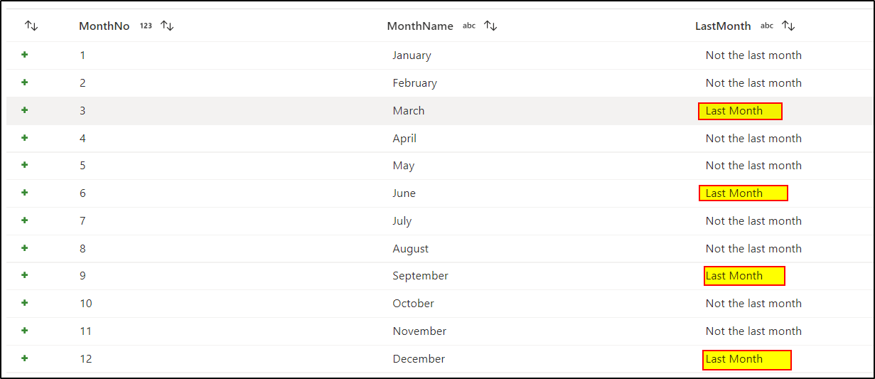875x379 pixels.
Task: Sort by the LastMonth column arrows
Action: [788, 26]
